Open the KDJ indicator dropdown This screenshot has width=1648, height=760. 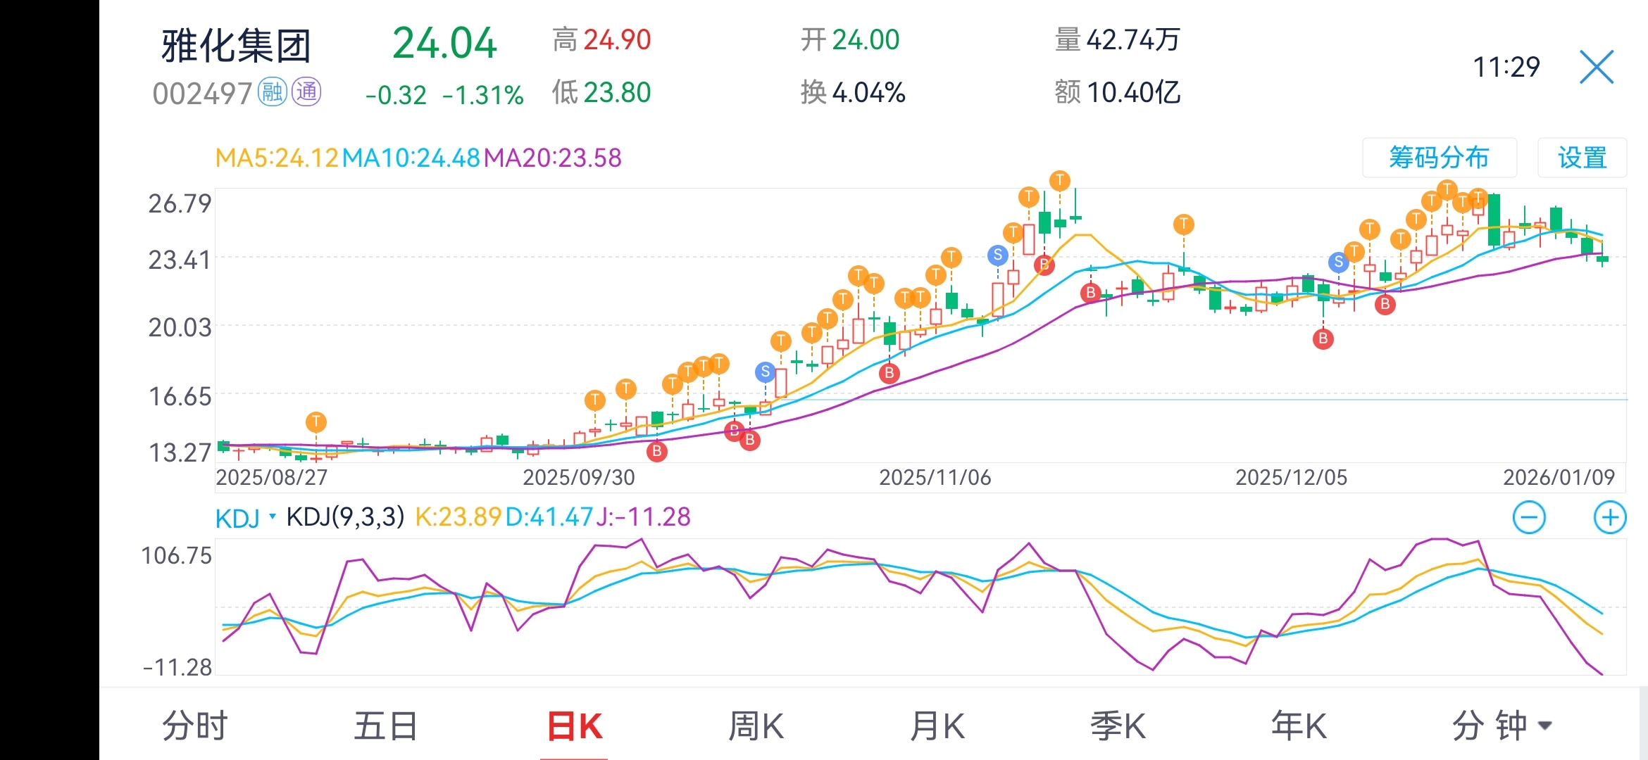tap(244, 518)
